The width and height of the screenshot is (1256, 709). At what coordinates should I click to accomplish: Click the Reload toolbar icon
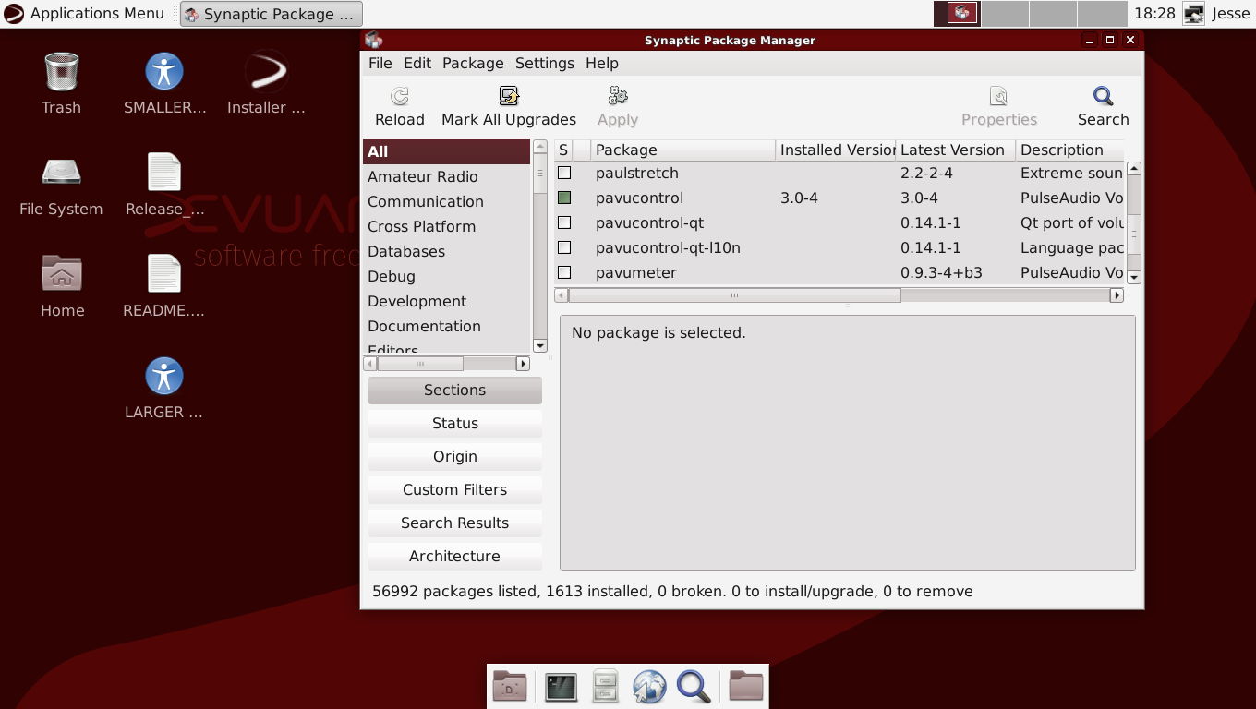point(399,96)
